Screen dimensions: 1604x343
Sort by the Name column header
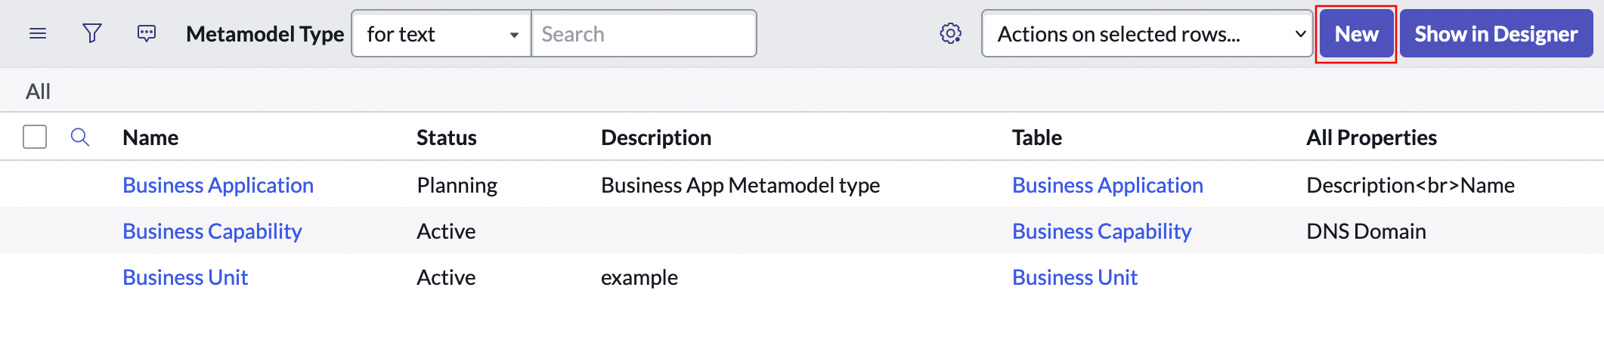(150, 138)
